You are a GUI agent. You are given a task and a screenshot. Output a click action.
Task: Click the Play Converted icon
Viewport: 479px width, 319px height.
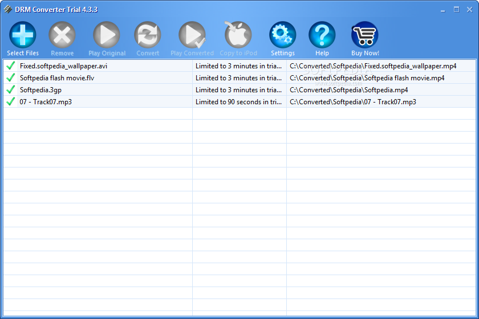coord(192,35)
